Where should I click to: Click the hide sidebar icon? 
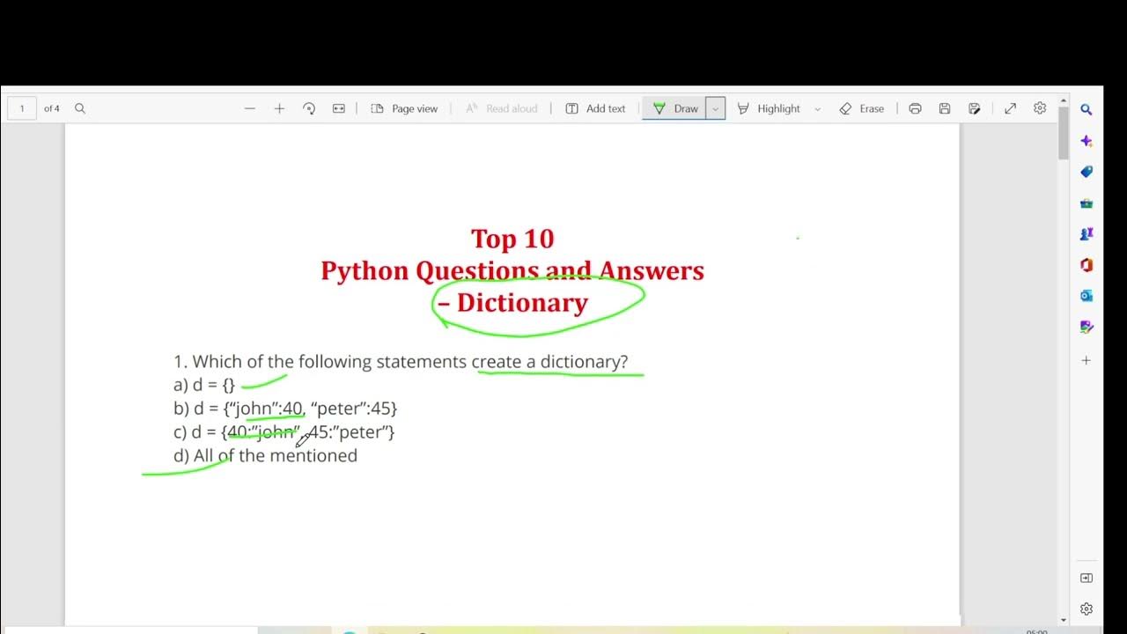(1086, 578)
